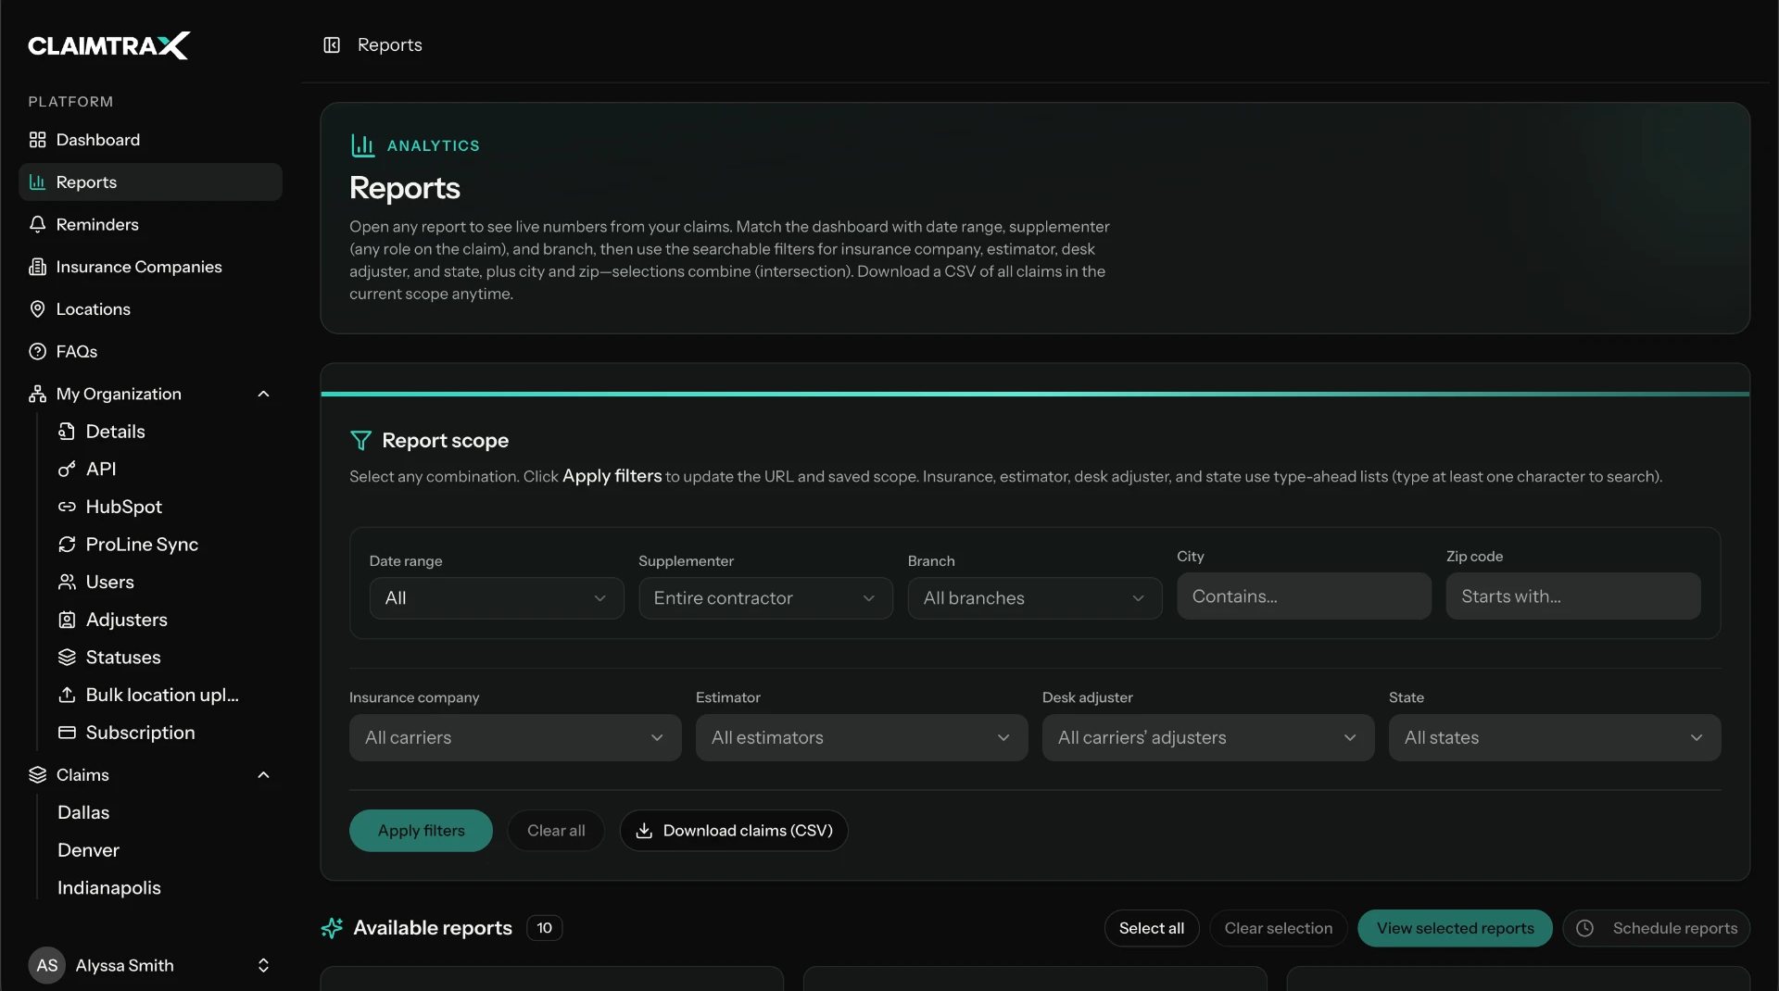This screenshot has width=1779, height=991.
Task: Click the My Organization network icon
Action: [x=37, y=394]
